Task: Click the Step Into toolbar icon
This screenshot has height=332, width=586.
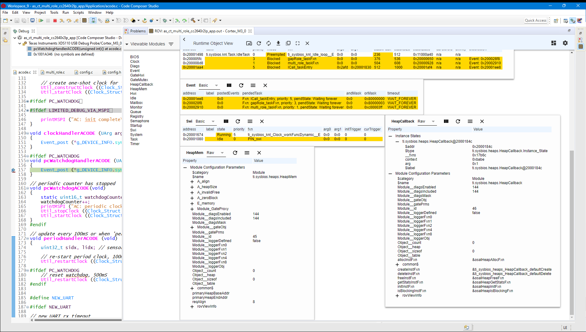Action: pyautogui.click(x=62, y=20)
